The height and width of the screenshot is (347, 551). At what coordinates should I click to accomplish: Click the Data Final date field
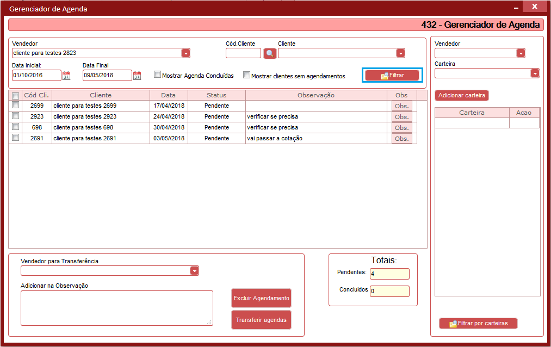[107, 75]
